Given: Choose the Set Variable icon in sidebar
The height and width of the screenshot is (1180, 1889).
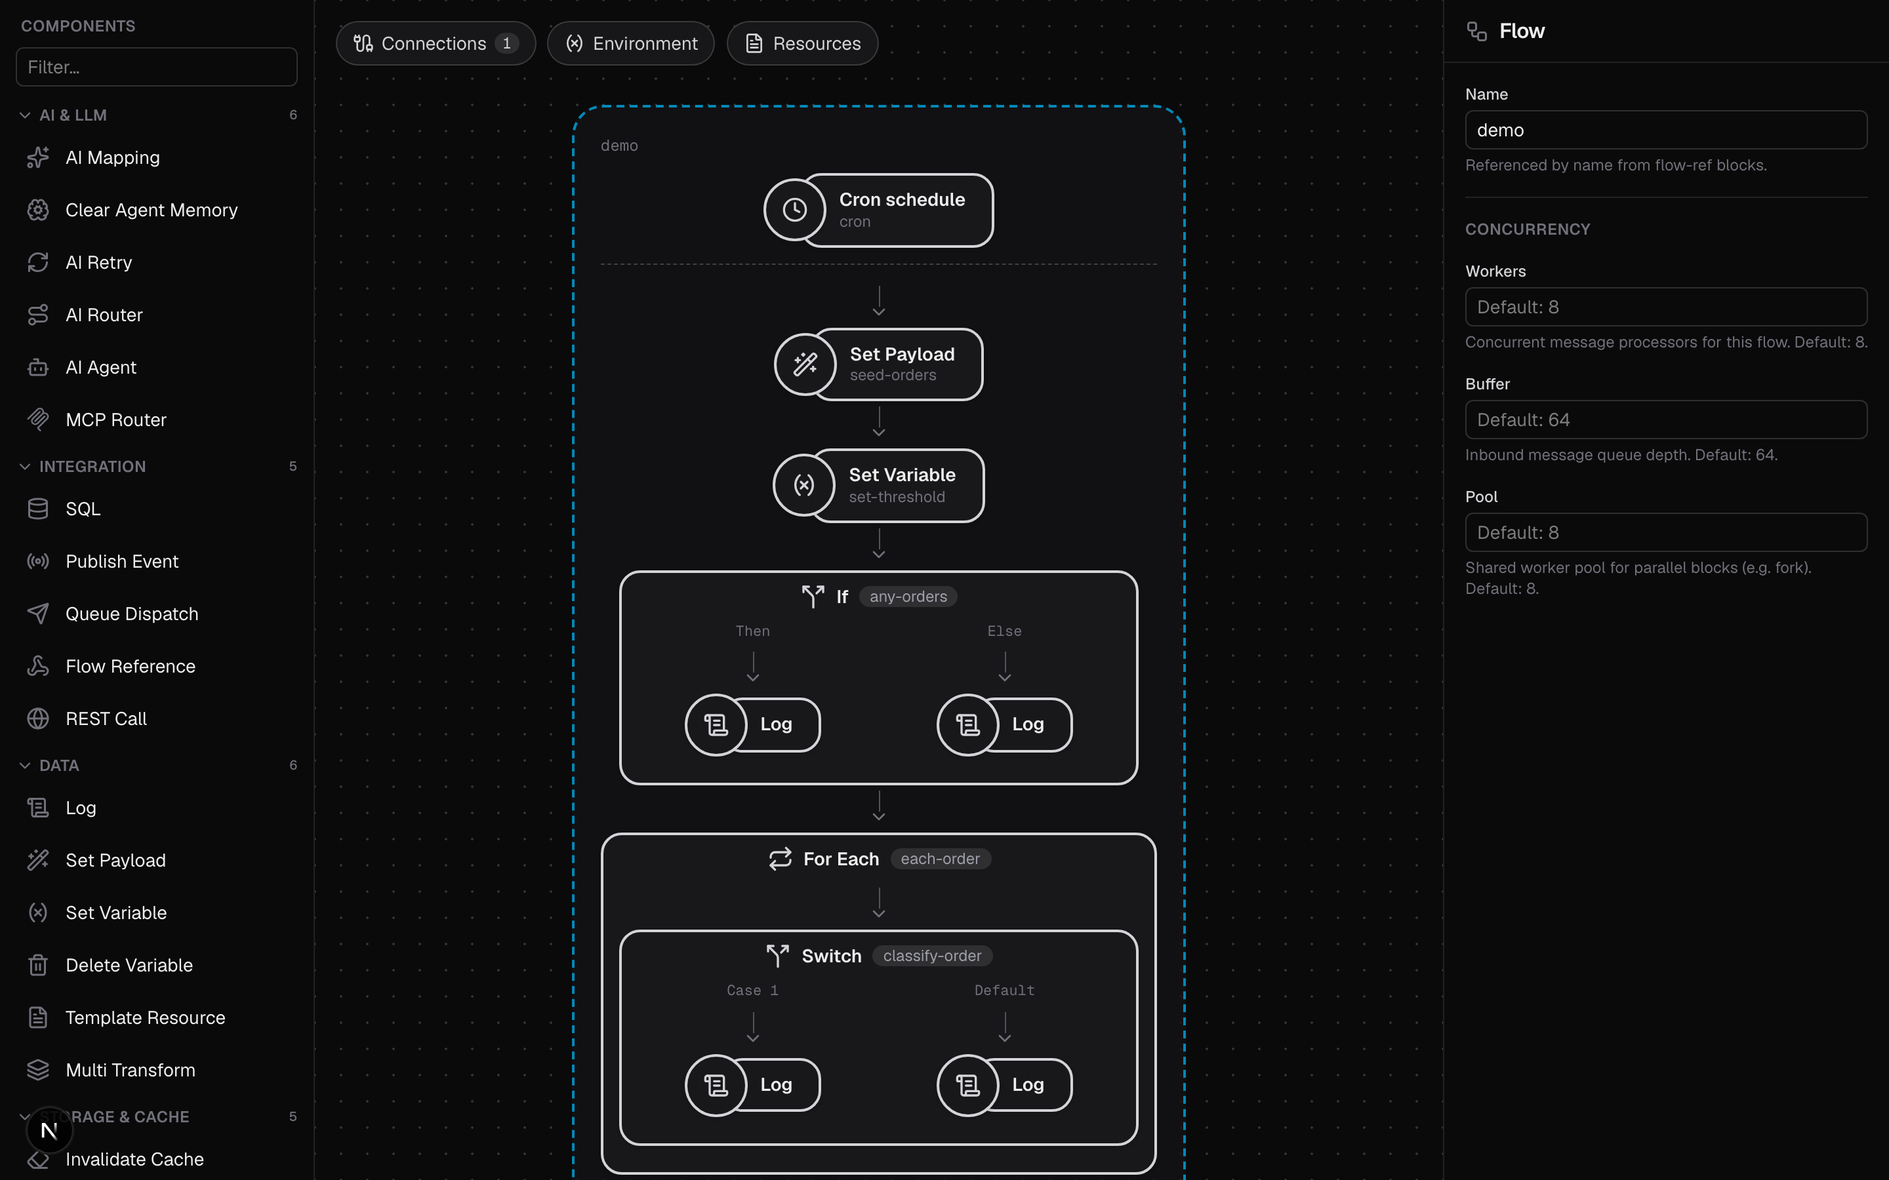Looking at the screenshot, I should [x=37, y=913].
